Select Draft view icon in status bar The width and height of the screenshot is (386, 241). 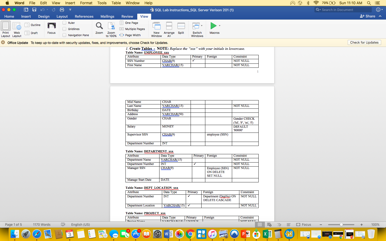(288, 225)
